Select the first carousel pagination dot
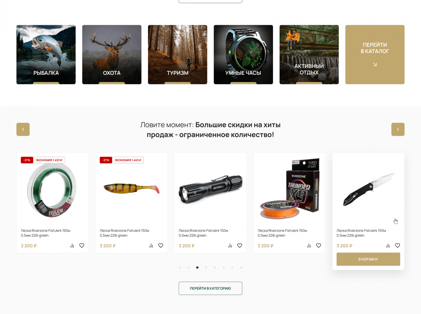 180,267
